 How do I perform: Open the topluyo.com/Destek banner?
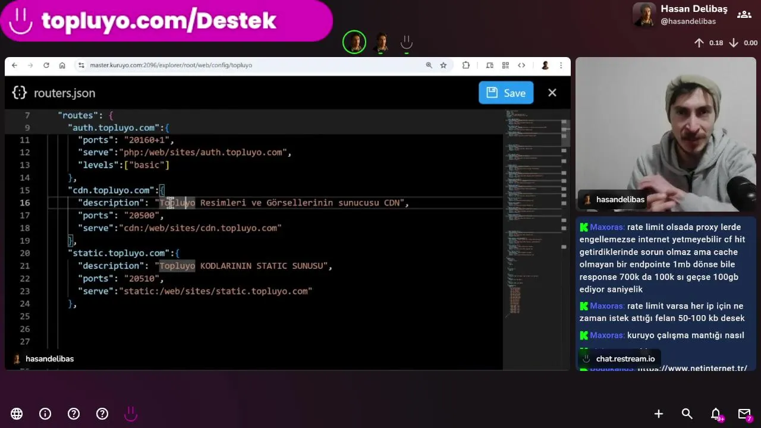coord(166,21)
